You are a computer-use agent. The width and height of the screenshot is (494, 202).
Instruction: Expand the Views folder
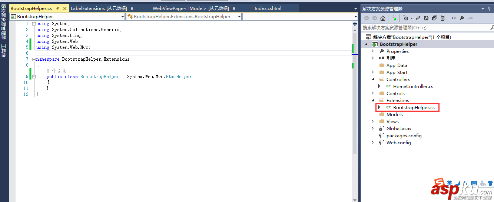coord(373,121)
